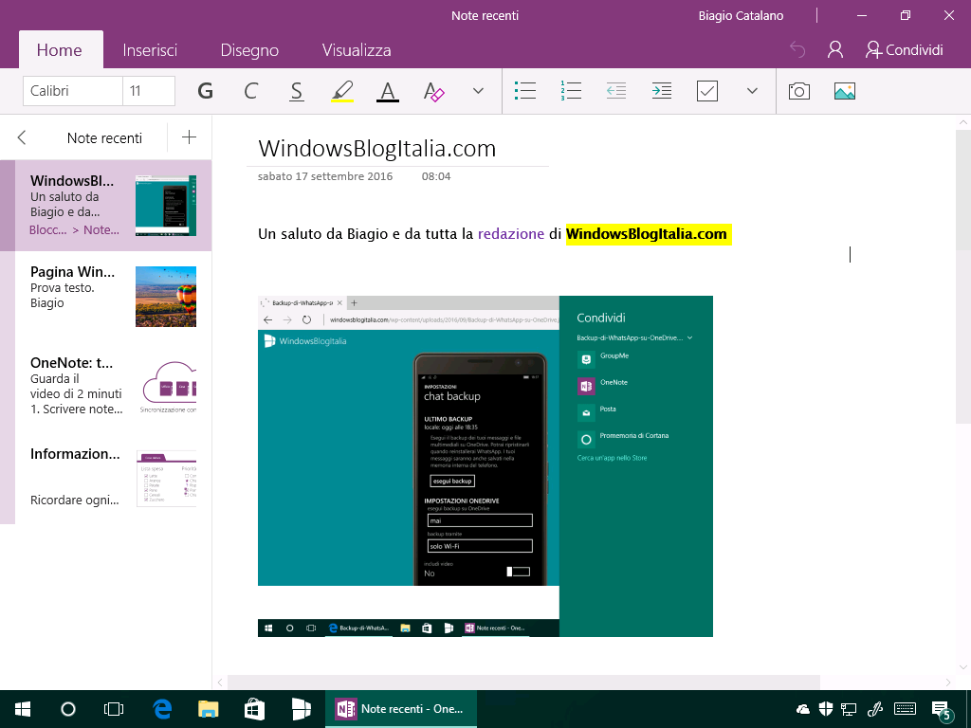Switch to the Visualizza tab

(357, 50)
